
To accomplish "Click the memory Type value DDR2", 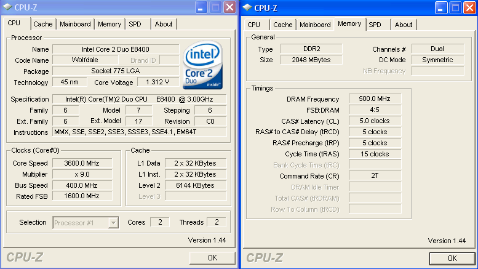I will (311, 49).
